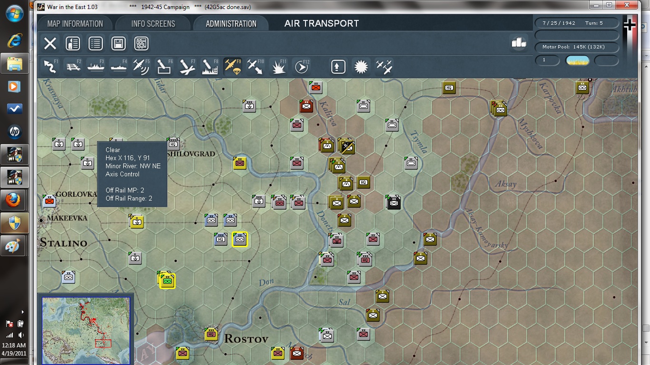Select the F3 naval transport ship icon
Image resolution: width=650 pixels, height=365 pixels.
coord(96,67)
